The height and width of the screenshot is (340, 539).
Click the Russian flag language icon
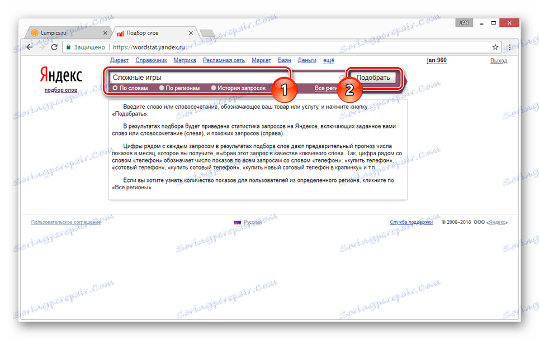click(x=237, y=222)
